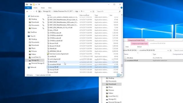Click Adobe Premiere Pro CC 2017 breadcrumb

(63, 11)
